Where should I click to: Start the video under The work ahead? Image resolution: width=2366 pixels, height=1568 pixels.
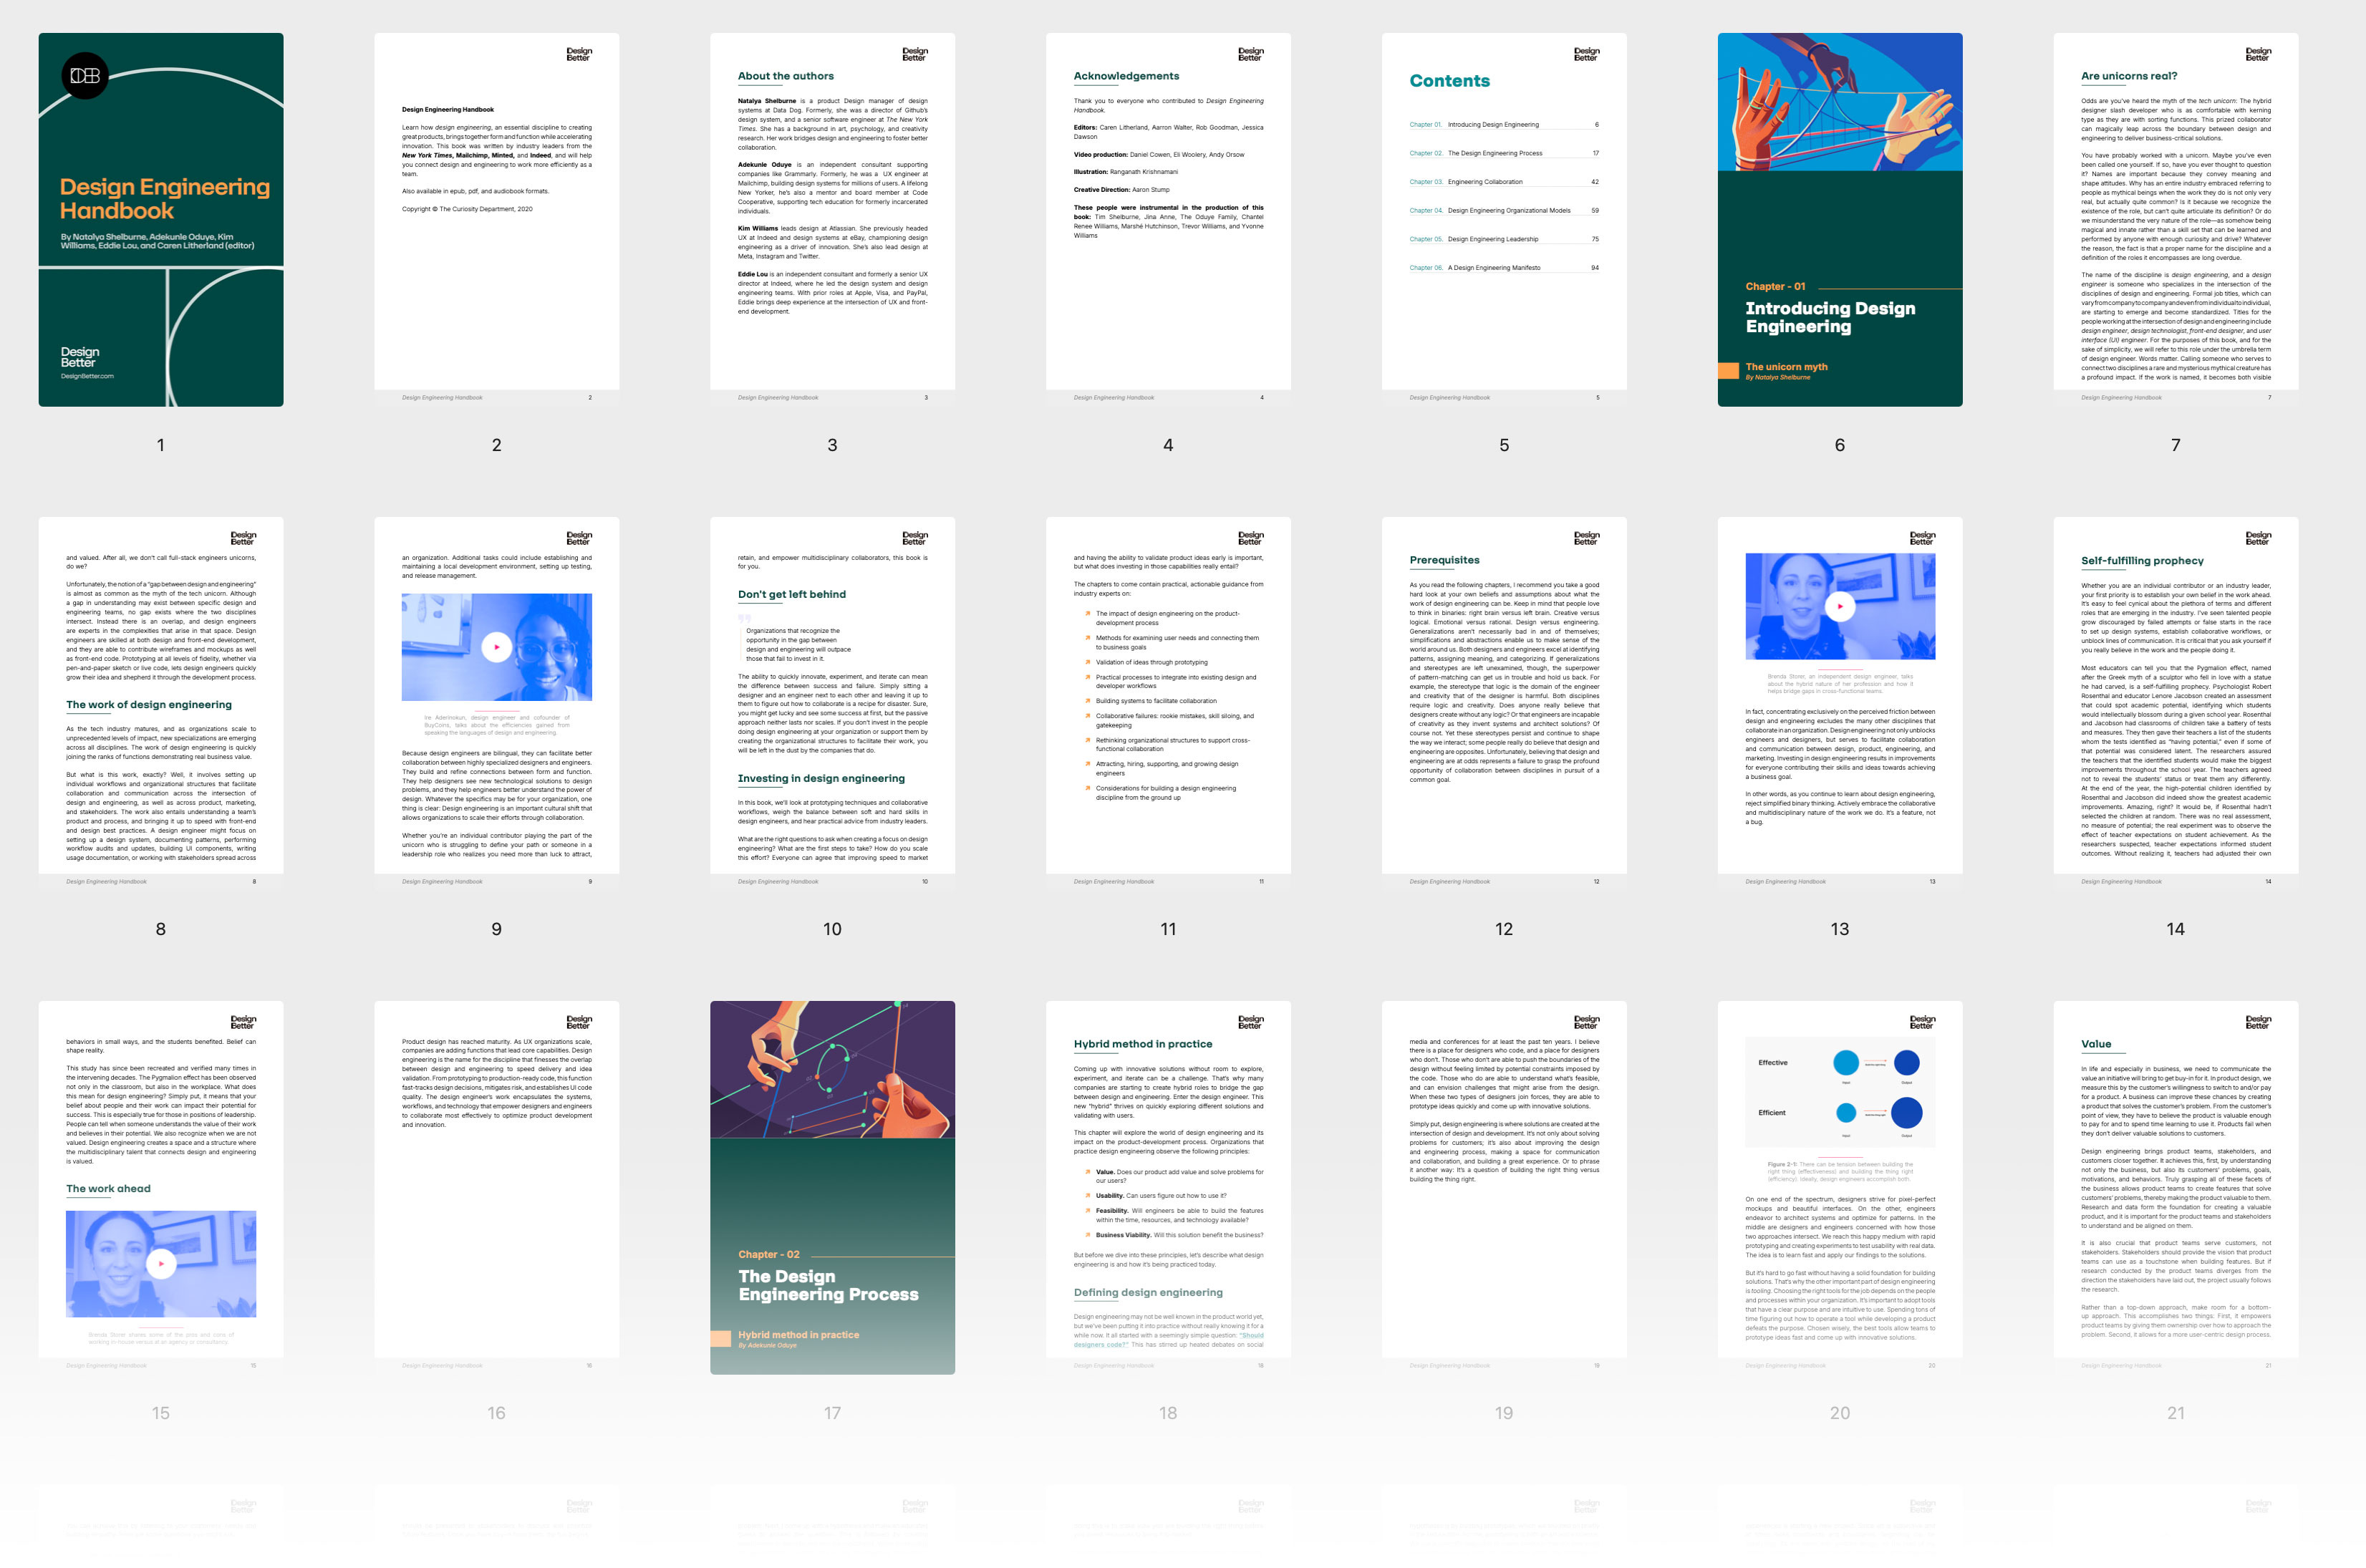point(161,1264)
